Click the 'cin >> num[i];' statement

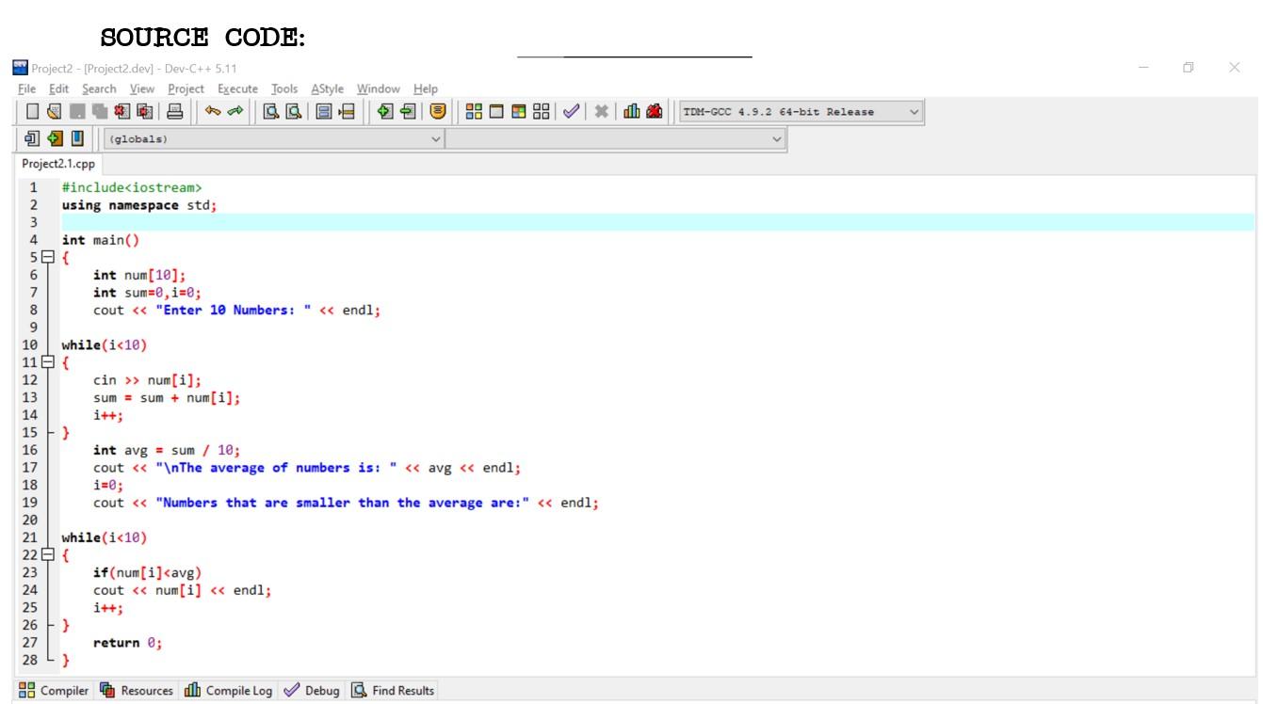pyautogui.click(x=148, y=379)
